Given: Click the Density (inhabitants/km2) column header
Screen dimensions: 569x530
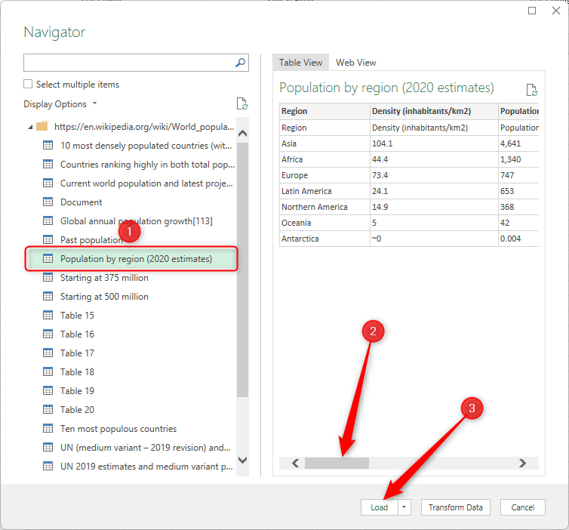Looking at the screenshot, I should [434, 111].
